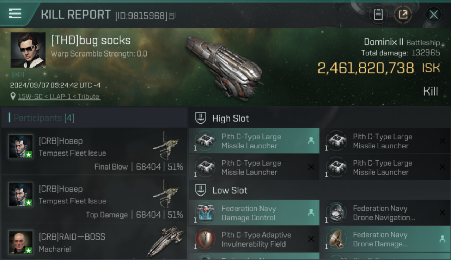
Task: Open the hamburger menu
Action: point(15,14)
